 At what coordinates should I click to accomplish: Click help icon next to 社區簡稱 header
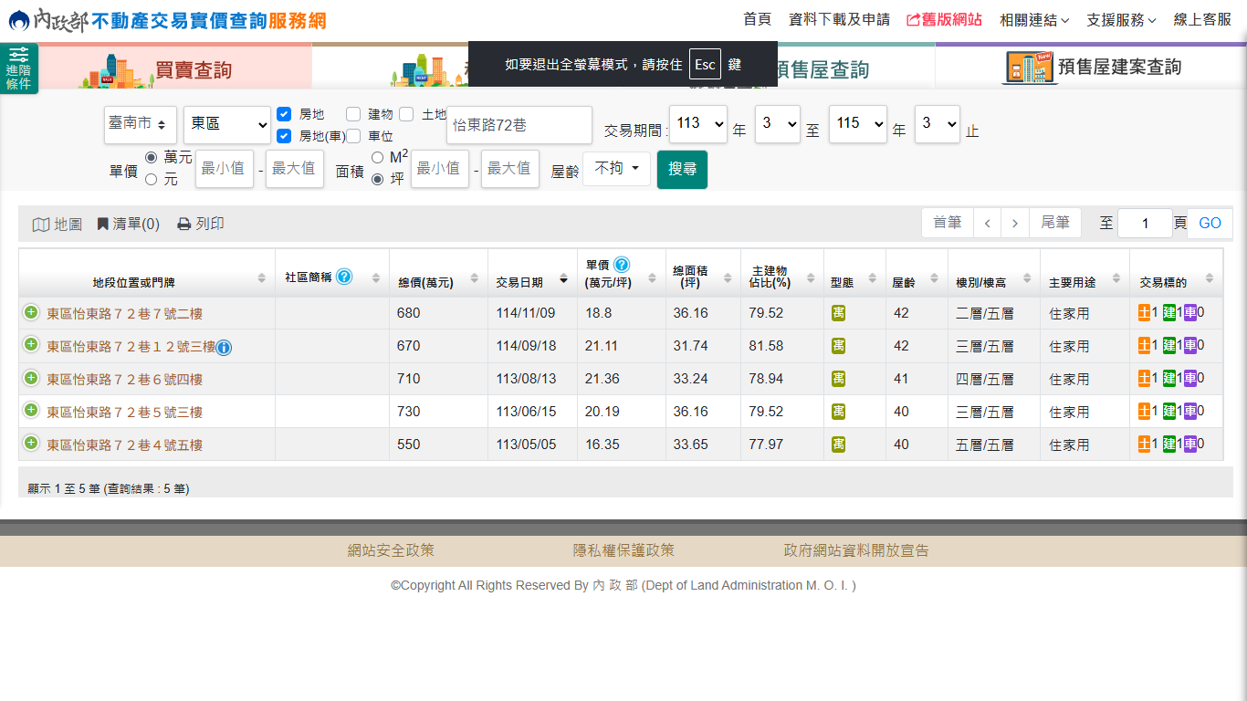point(344,277)
